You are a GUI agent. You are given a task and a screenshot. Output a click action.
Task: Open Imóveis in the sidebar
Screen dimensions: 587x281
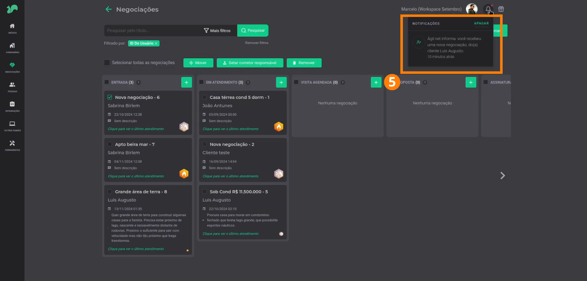(12, 28)
